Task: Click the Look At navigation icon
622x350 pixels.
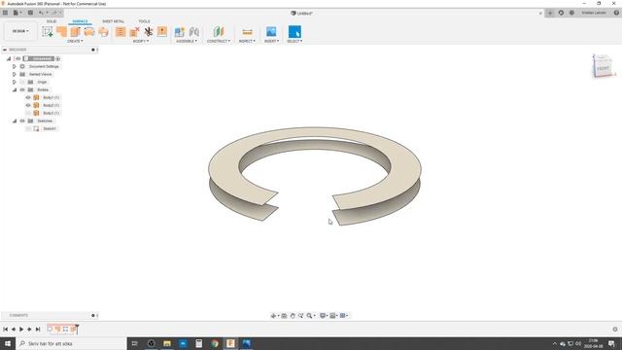Action: 284,315
